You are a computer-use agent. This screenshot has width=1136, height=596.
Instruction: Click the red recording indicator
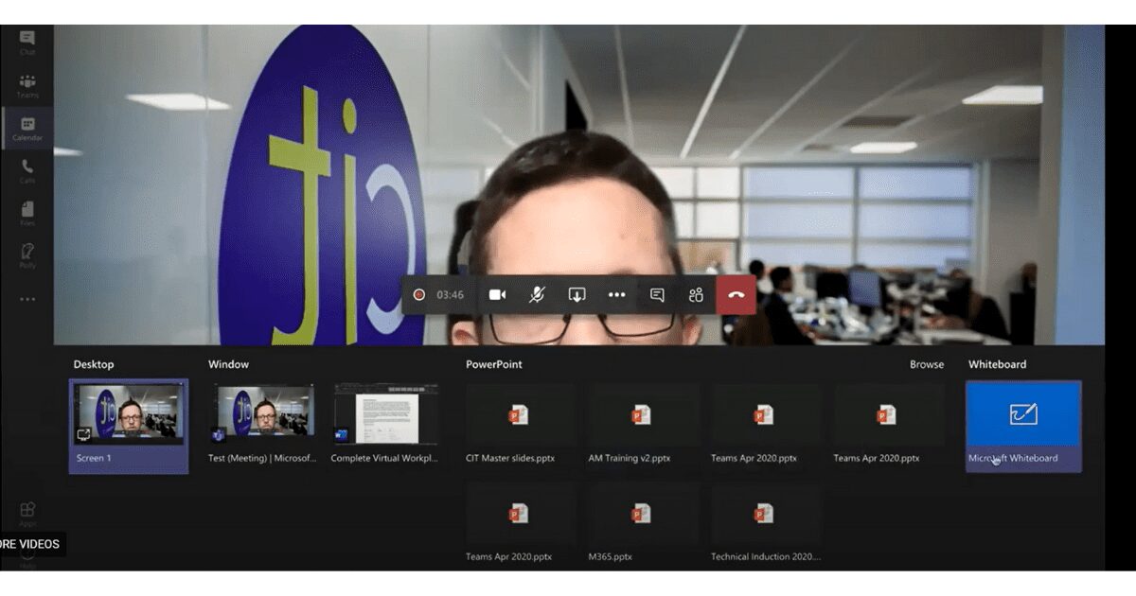(417, 294)
